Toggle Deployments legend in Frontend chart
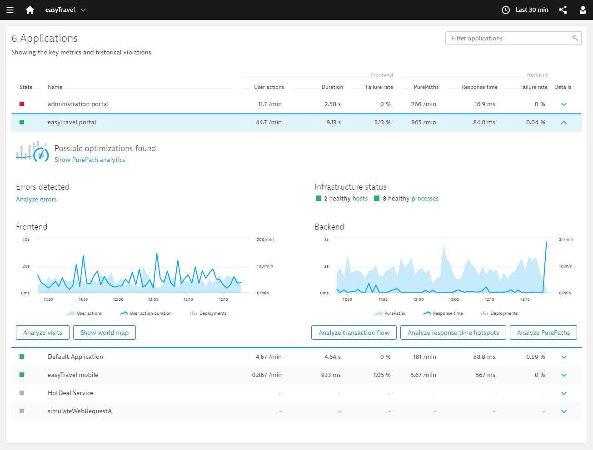The height and width of the screenshot is (450, 593). pyautogui.click(x=208, y=313)
